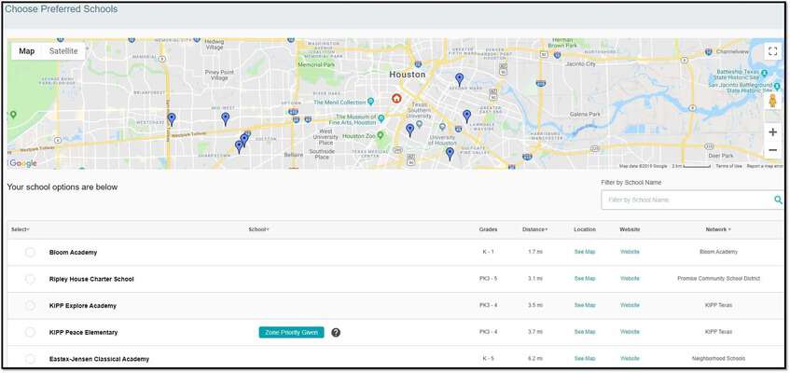This screenshot has height=373, width=790.
Task: Click KIPP Explore Academy name
Action: pyautogui.click(x=83, y=306)
